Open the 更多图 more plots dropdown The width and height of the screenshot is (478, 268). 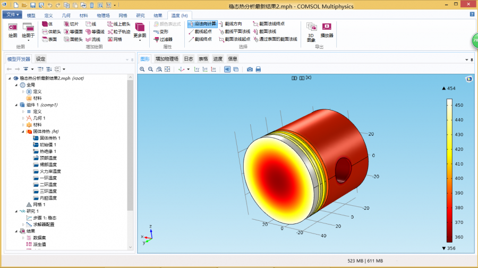(140, 32)
